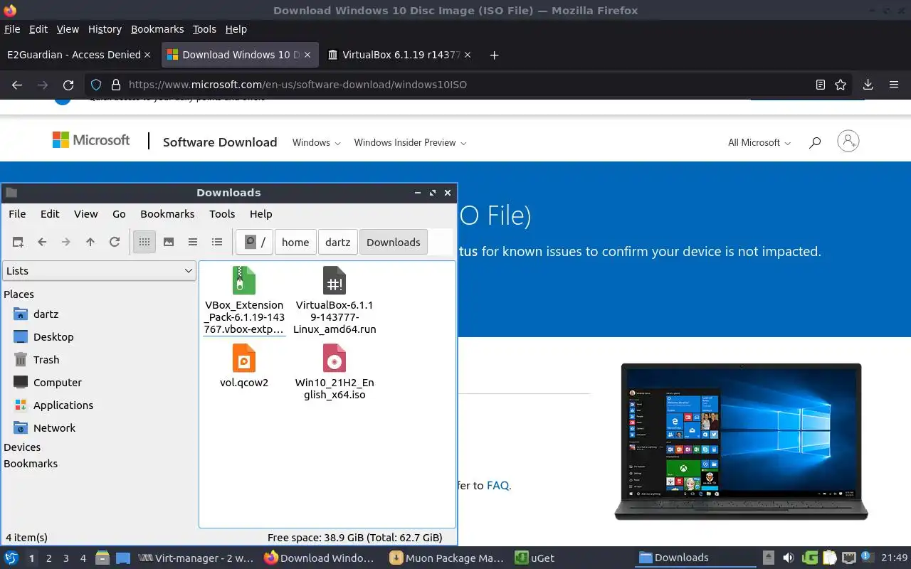Image resolution: width=911 pixels, height=569 pixels.
Task: Open File menu in Downloads window
Action: point(17,213)
